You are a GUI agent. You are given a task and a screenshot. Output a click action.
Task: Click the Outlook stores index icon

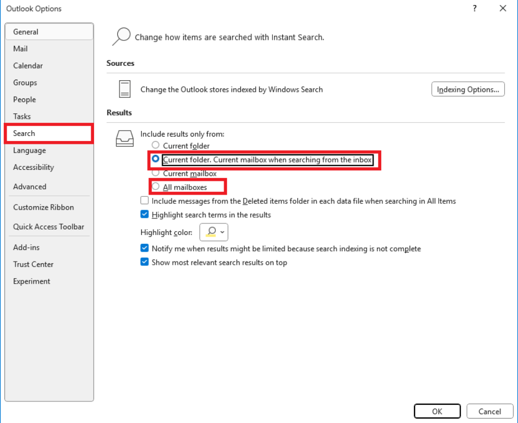click(x=125, y=89)
